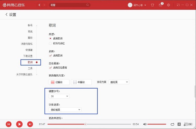
Task: Open the 常规 settings section
Action: tap(30, 32)
